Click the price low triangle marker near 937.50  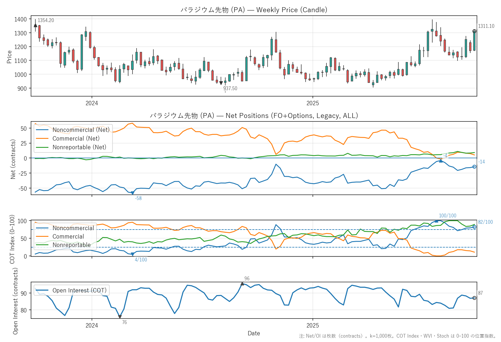(x=221, y=83)
